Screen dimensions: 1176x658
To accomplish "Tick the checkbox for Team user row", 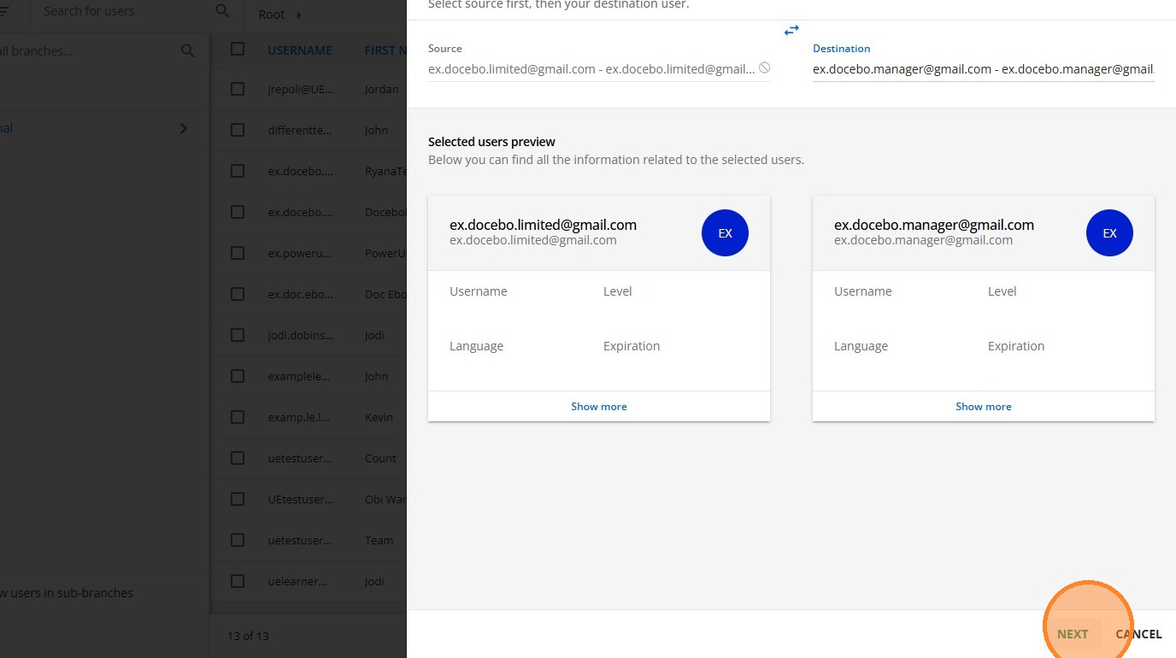I will [238, 540].
